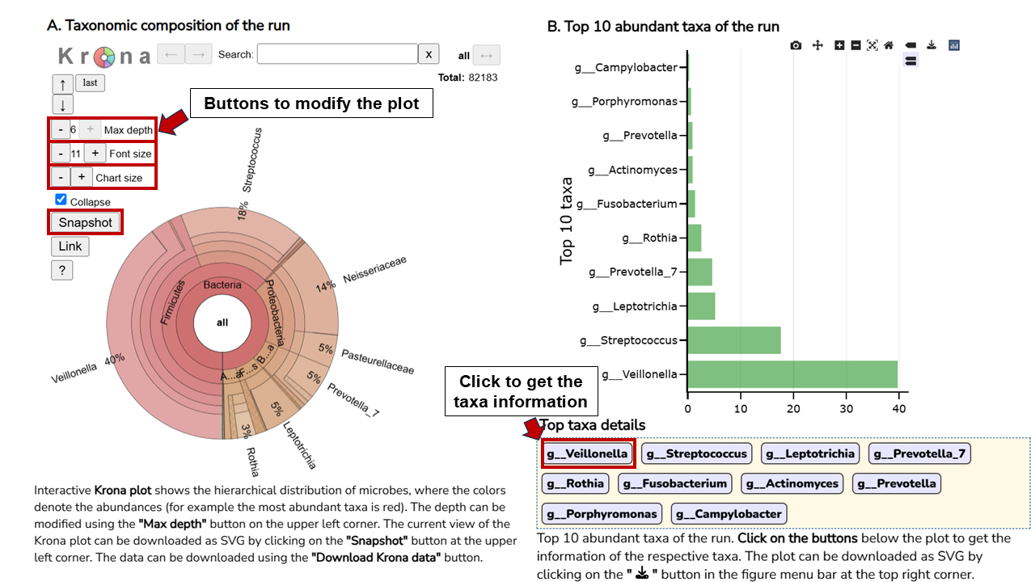1035x582 pixels.
Task: Click the Autoscale icon in plot toolbar
Action: [872, 45]
